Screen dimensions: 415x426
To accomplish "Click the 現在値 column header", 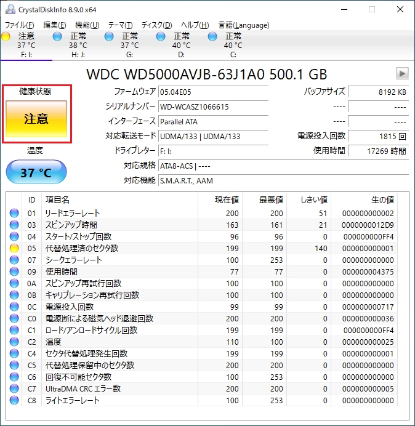I will (x=220, y=199).
